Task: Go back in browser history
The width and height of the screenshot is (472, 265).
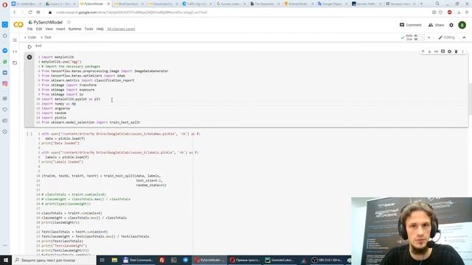Action: pyautogui.click(x=14, y=13)
